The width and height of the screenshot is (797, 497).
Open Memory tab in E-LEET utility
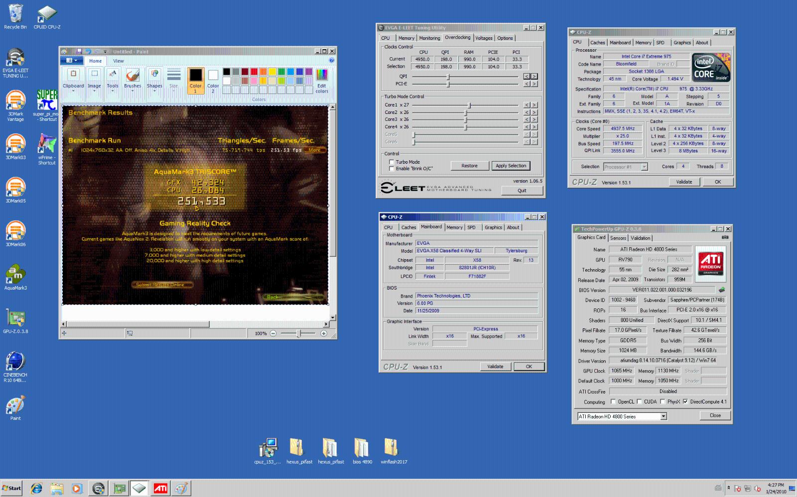(x=406, y=38)
